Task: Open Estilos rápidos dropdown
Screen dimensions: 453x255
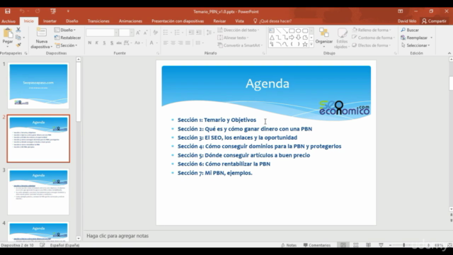Action: [342, 38]
